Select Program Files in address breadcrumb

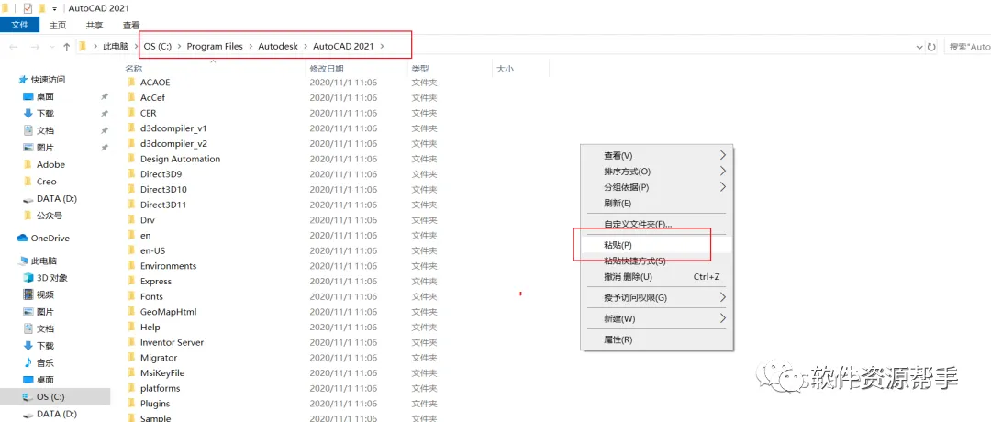click(215, 46)
